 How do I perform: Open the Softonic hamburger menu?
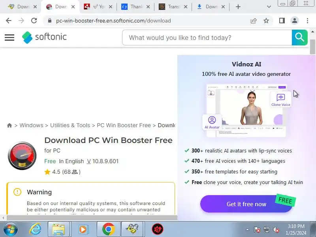[x=9, y=38]
